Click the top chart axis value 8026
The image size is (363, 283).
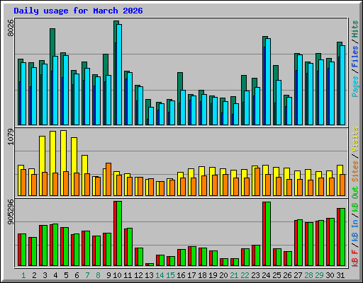pyautogui.click(x=11, y=28)
